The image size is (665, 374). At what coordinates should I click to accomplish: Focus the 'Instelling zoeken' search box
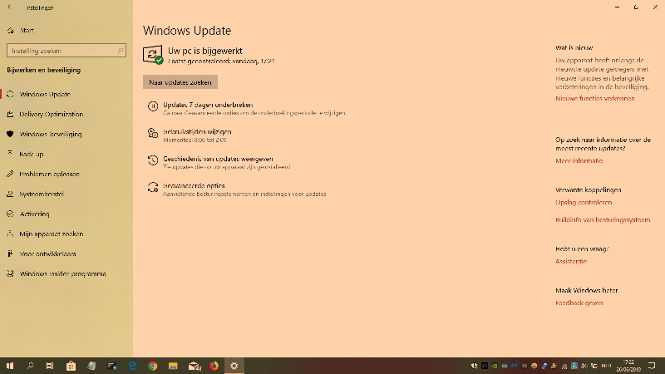tap(66, 51)
